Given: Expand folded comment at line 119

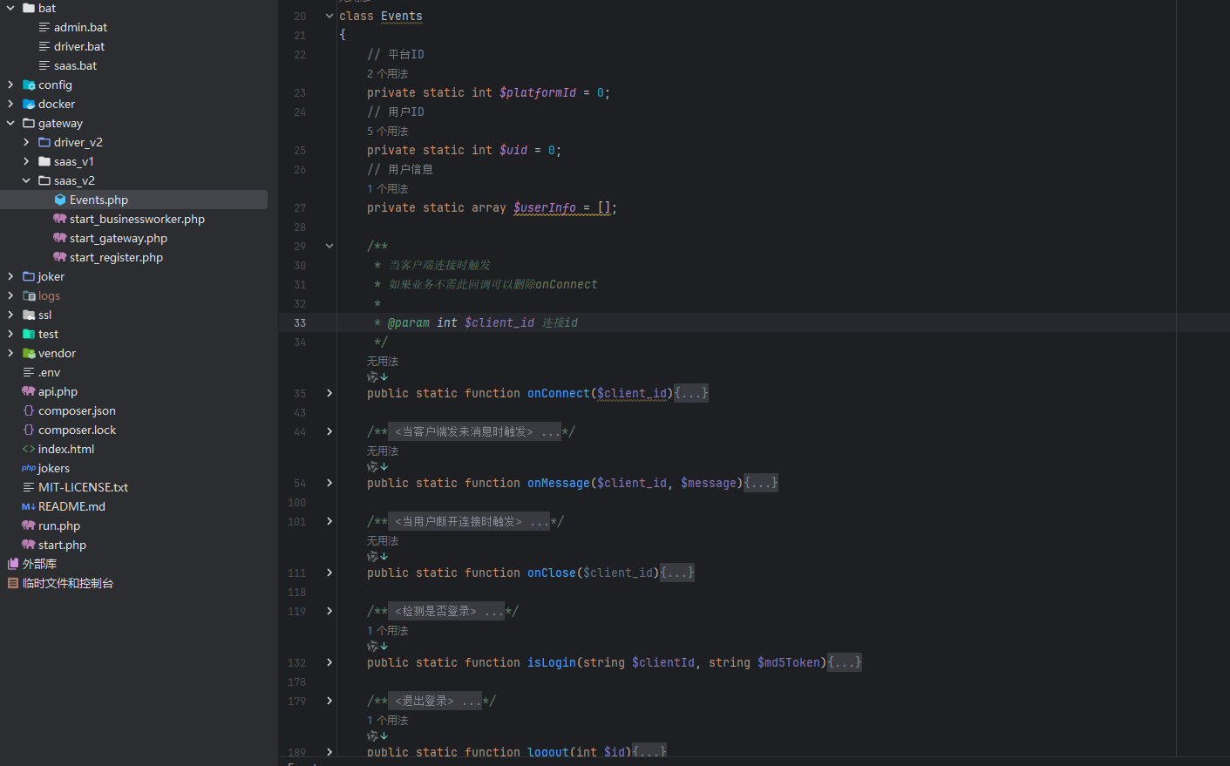Looking at the screenshot, I should (330, 611).
